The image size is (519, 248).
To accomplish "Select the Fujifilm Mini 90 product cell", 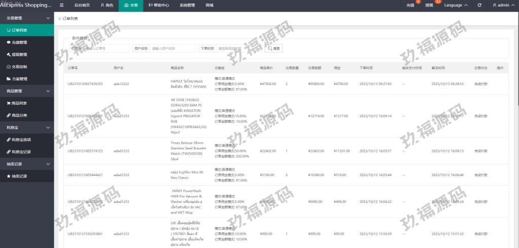I will 187,175.
